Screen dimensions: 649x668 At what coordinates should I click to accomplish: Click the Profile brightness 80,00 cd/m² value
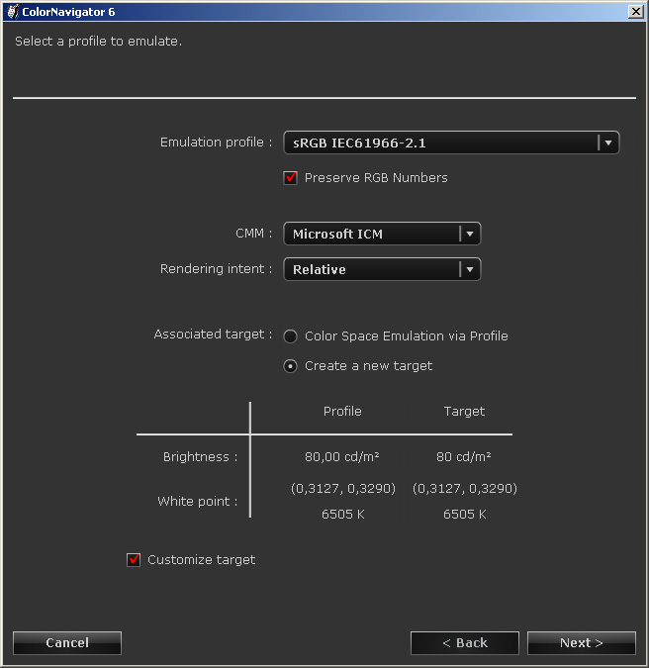tap(342, 456)
